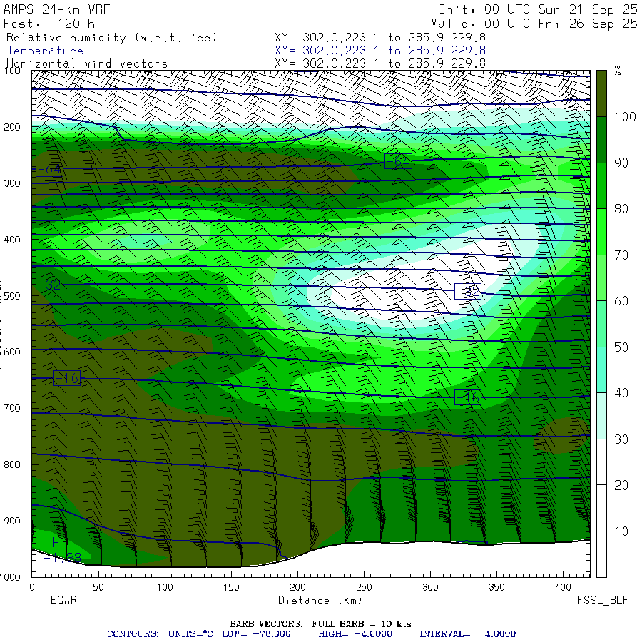
Task: Click the color bar tick label "40"
Action: 621,393
